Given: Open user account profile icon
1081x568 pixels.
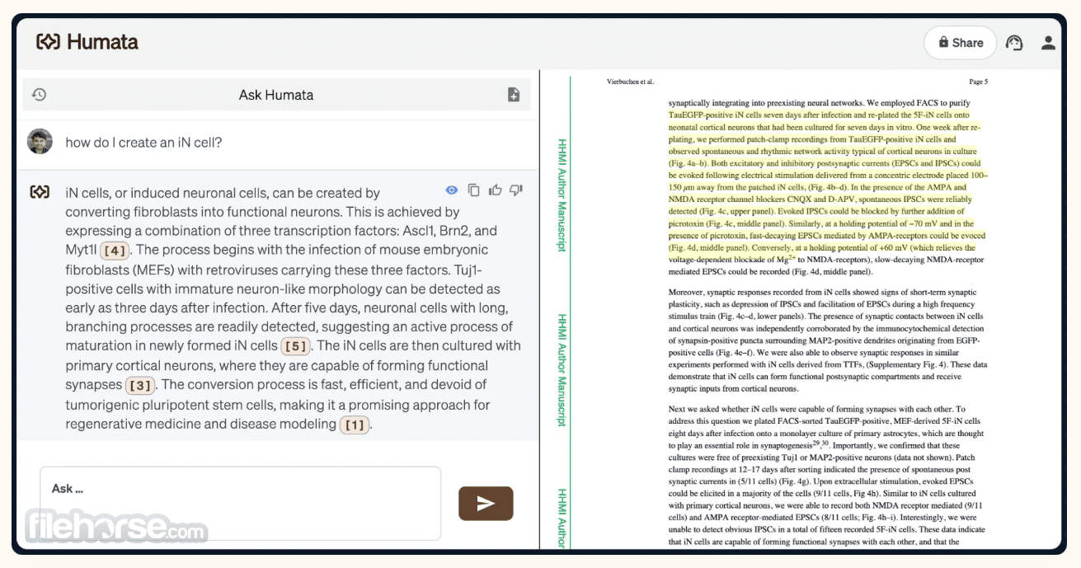Looking at the screenshot, I should click(x=1048, y=43).
